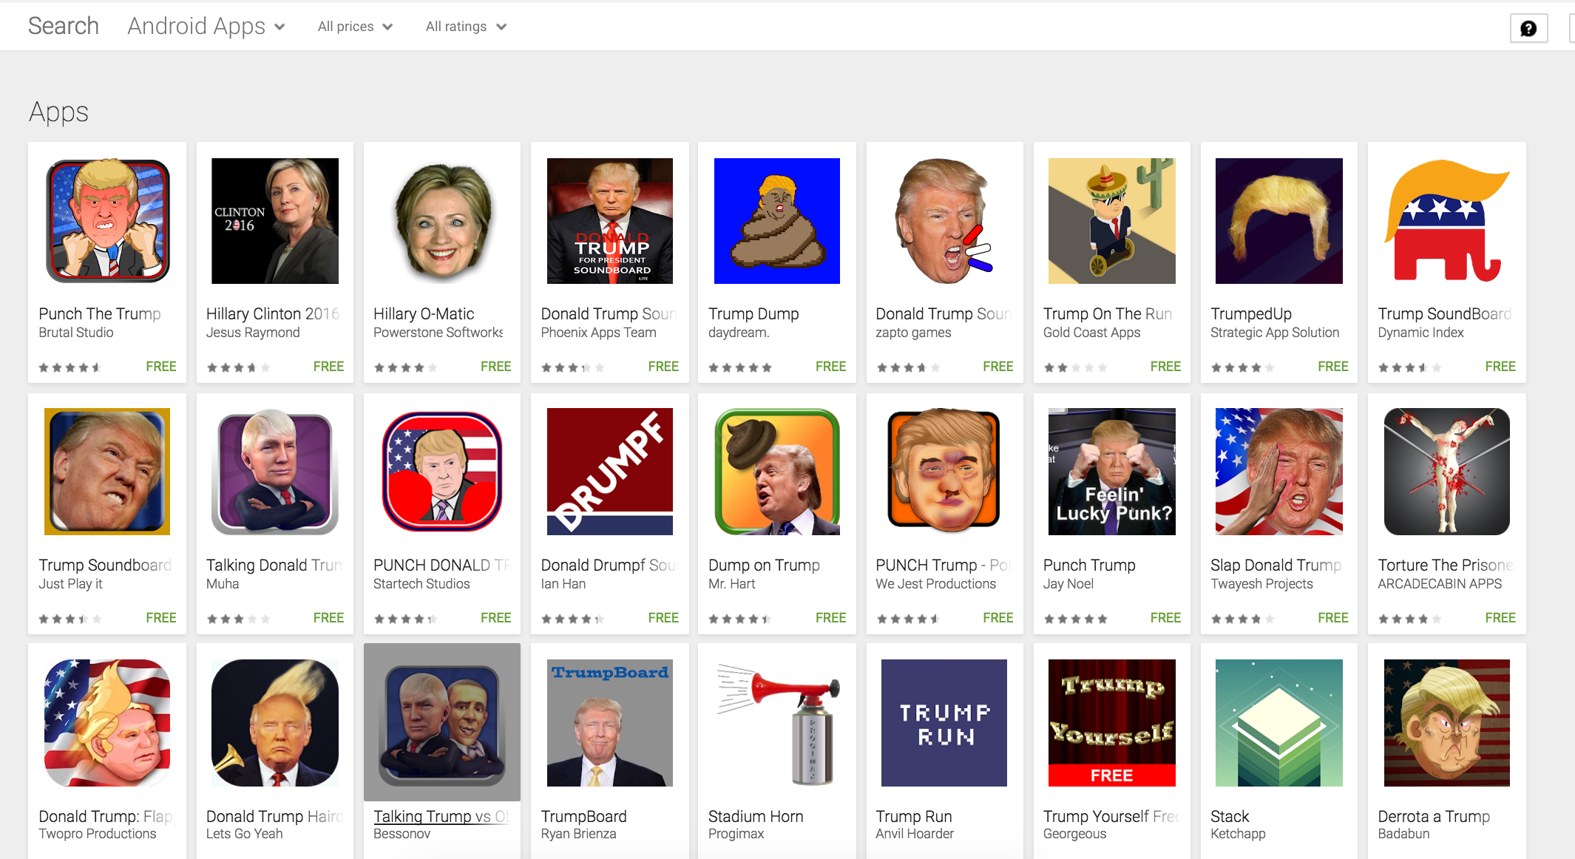The image size is (1575, 859).
Task: Click Bessonov developer name
Action: pos(402,834)
